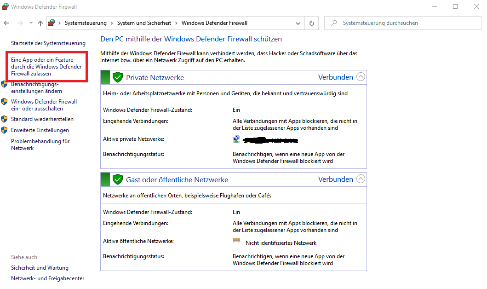Click the green shield icon for Private Netzwerke
This screenshot has width=487, height=289.
(118, 77)
